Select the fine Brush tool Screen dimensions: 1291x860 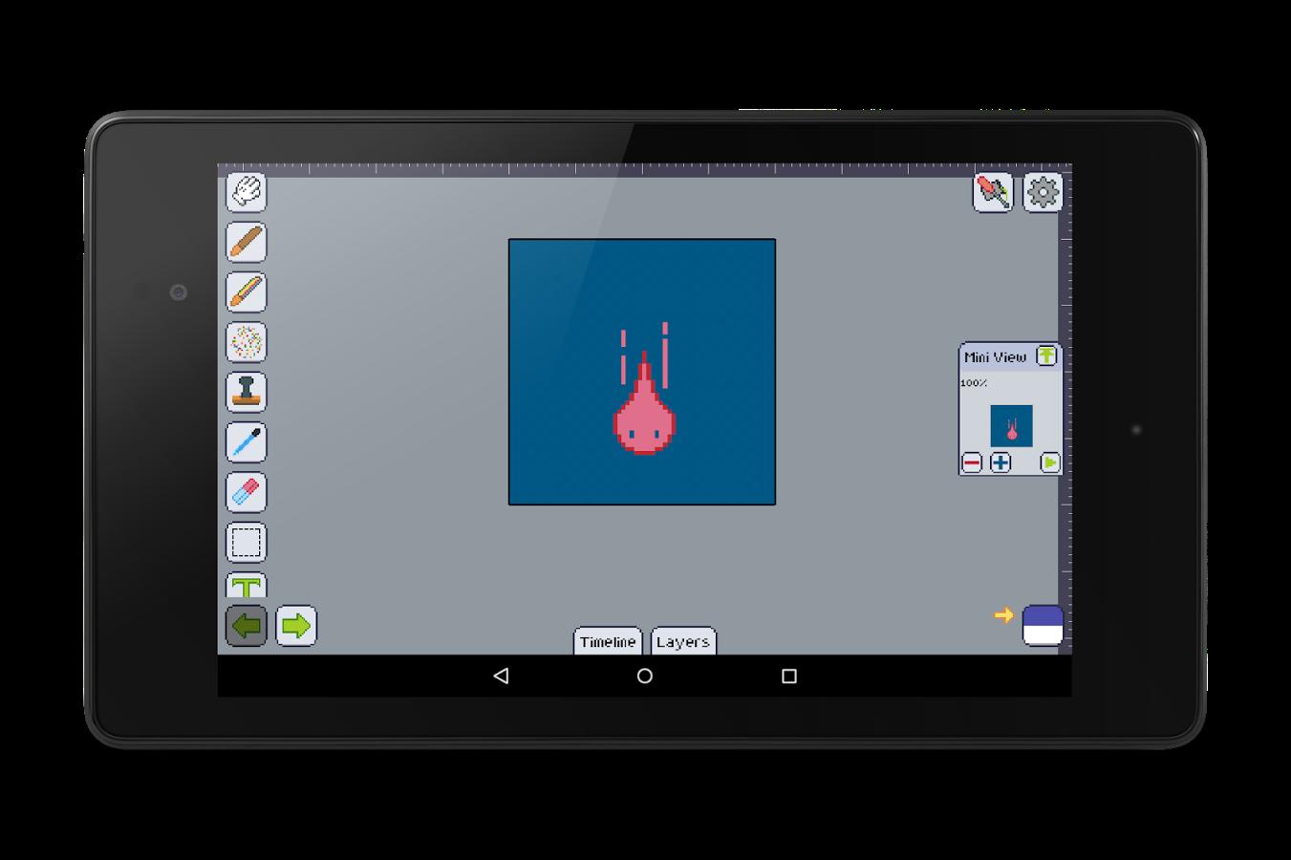[x=246, y=441]
